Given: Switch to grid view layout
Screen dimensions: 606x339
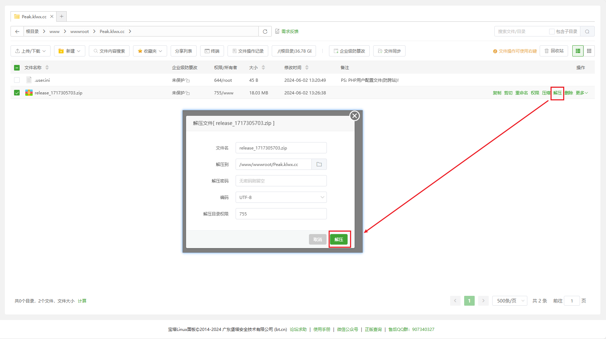Looking at the screenshot, I should 589,51.
